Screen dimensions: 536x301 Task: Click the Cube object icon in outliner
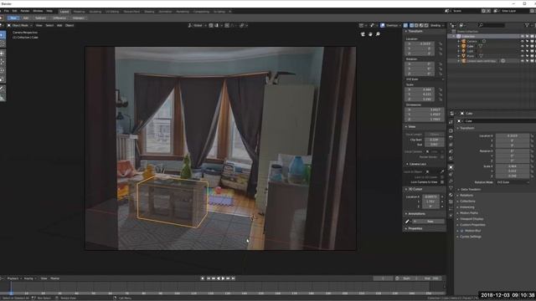[x=463, y=46]
